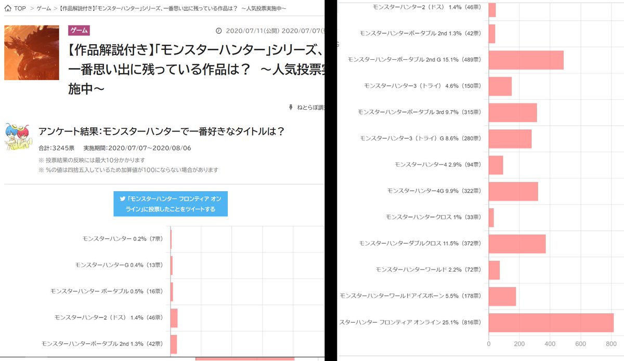Click the ドス 1.4% bar in left screenshot
624x361 pixels.
tap(174, 318)
